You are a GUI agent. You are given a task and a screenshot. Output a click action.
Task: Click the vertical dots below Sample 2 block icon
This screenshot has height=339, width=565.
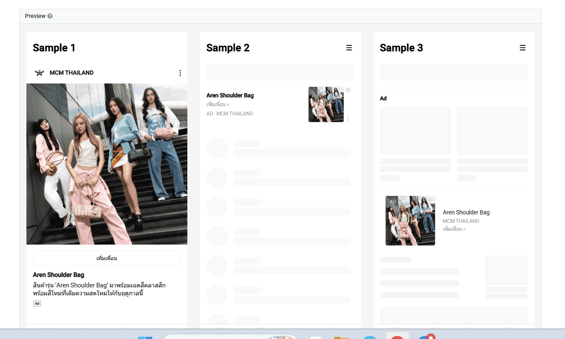point(348,119)
